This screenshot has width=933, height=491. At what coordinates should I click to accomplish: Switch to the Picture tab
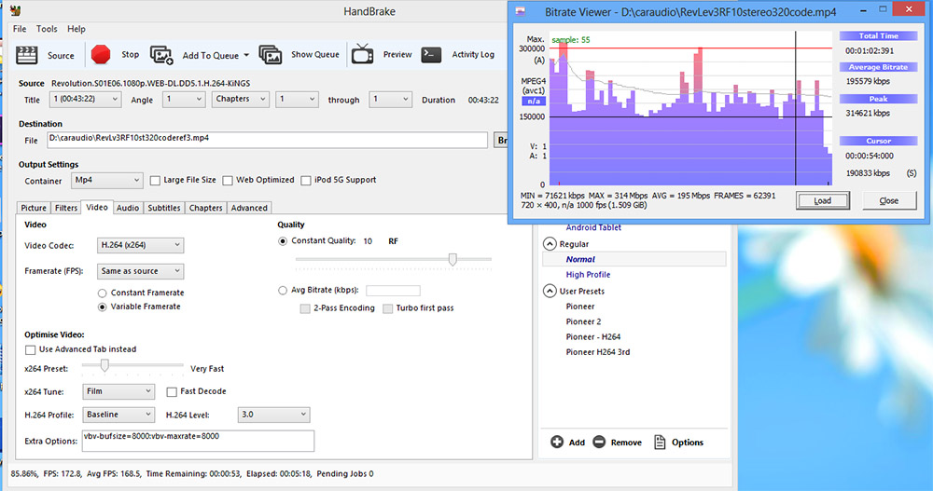34,208
